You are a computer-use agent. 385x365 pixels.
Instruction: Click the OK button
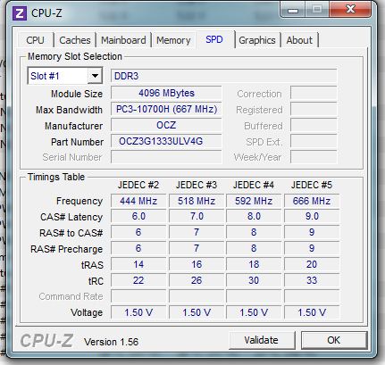click(334, 340)
